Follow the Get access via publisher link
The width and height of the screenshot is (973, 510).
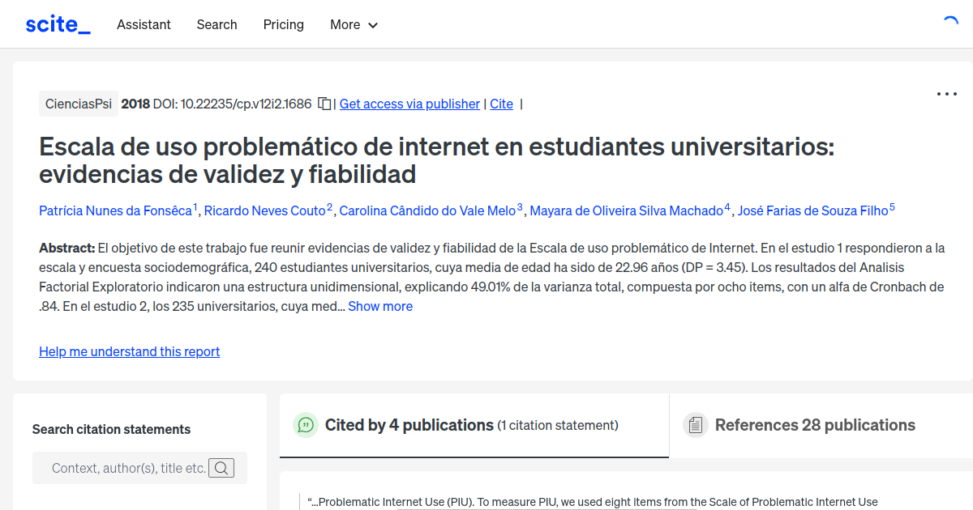(409, 104)
